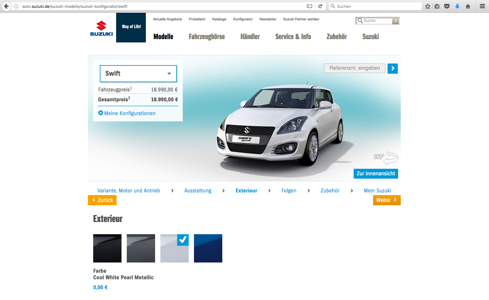Open the Probefahrt link
This screenshot has height=300, width=489.
197,19
